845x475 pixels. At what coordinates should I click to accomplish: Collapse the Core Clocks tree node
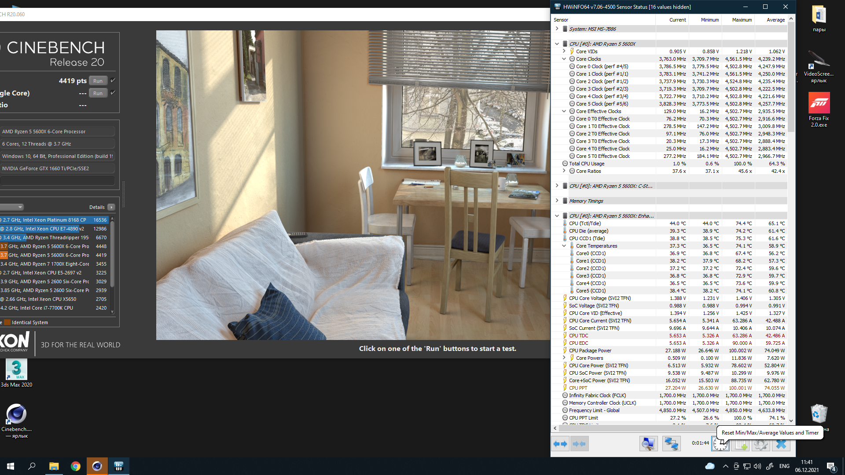pos(564,59)
